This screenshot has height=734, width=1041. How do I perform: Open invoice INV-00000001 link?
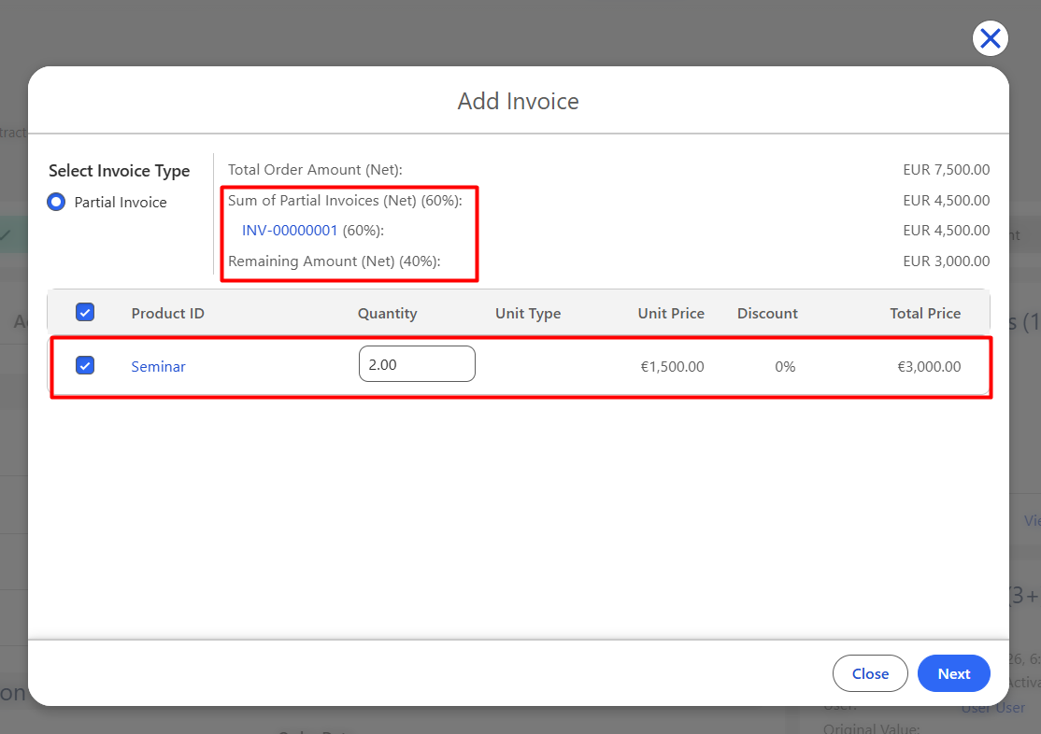[x=290, y=231]
